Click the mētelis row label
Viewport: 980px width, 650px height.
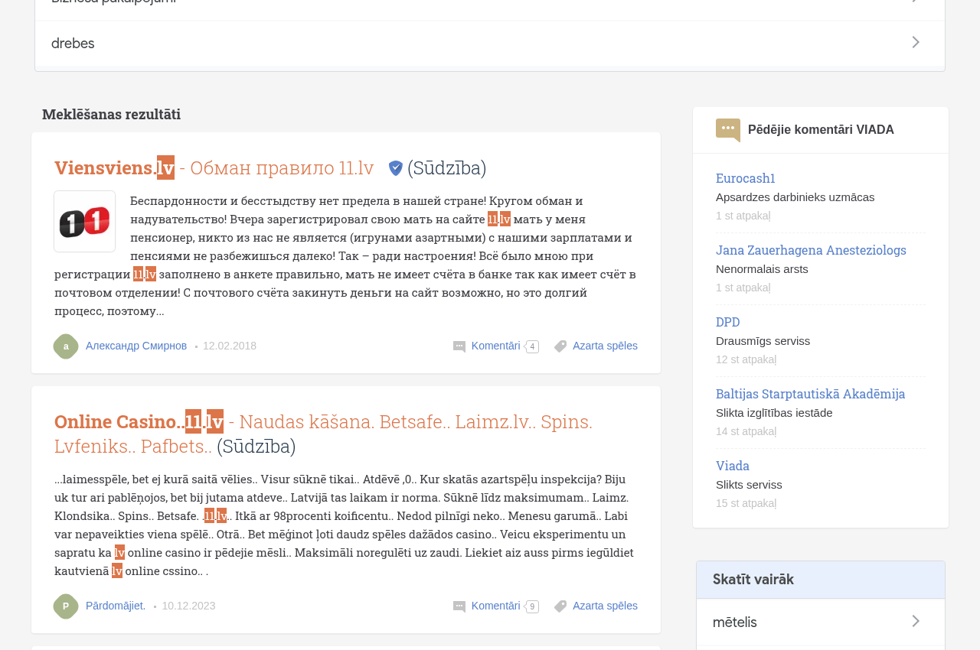735,622
